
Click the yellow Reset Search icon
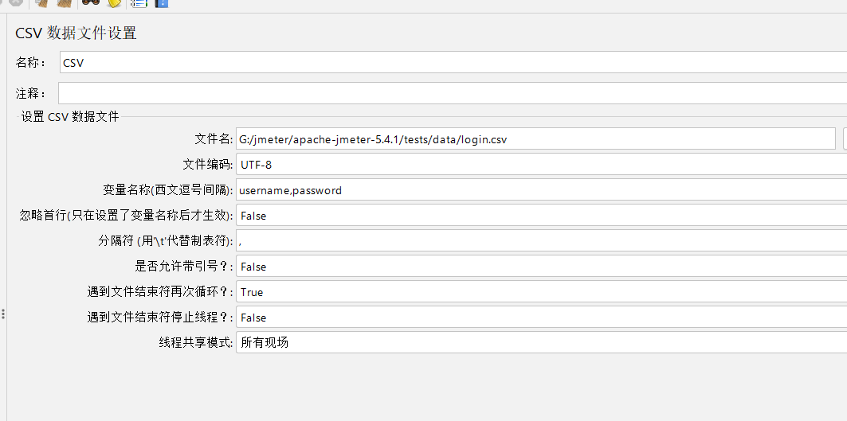114,2
